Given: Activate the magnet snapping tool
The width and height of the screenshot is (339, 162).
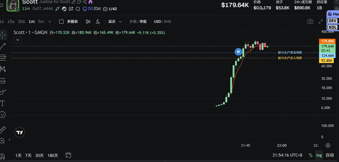Looking at the screenshot, I should (x=3, y=156).
